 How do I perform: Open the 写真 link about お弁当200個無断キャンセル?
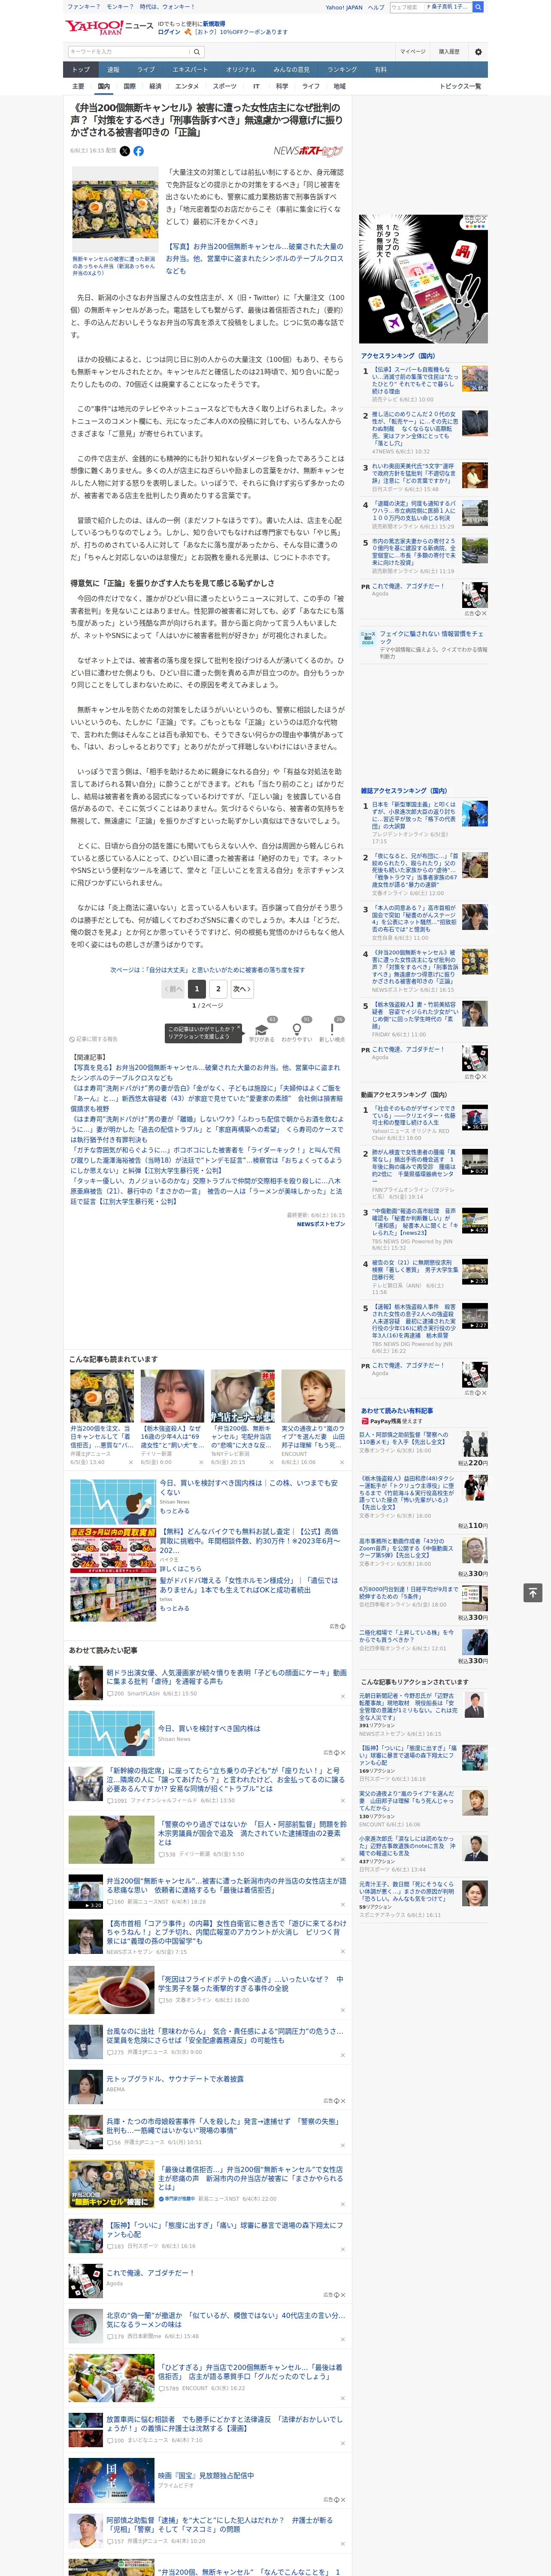254,258
